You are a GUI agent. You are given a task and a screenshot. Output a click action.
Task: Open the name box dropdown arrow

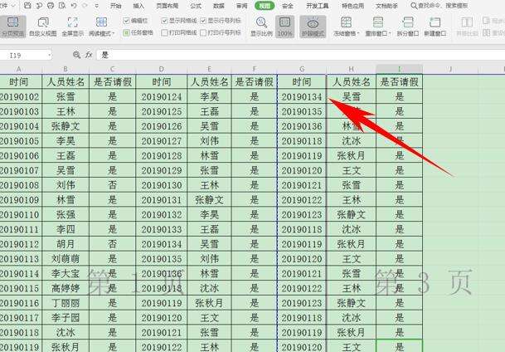pyautogui.click(x=49, y=56)
